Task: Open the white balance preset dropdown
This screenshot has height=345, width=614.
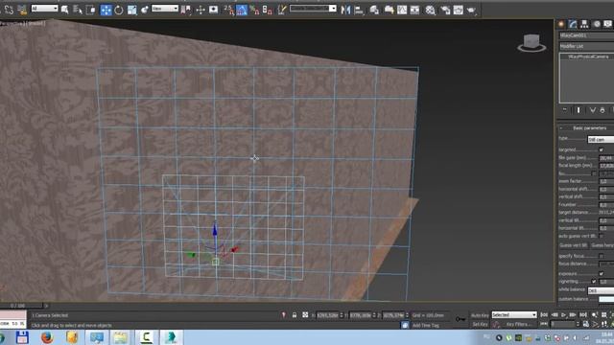Action: point(601,290)
